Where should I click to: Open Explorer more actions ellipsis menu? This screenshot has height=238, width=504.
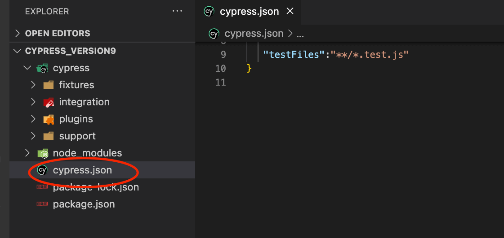pos(177,11)
